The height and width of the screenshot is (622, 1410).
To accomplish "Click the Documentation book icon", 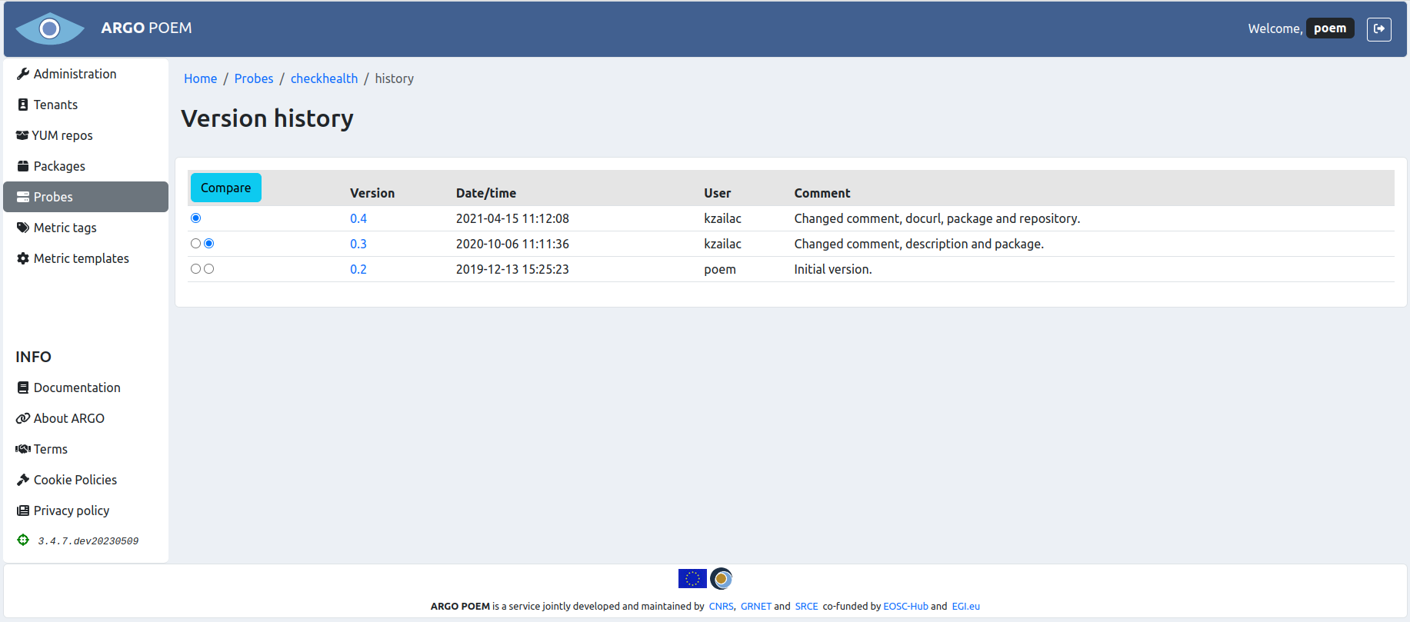I will (x=23, y=388).
